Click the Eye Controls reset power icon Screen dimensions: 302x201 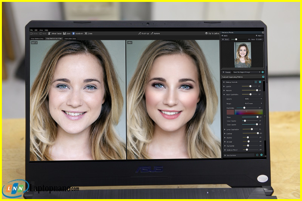(x=257, y=155)
